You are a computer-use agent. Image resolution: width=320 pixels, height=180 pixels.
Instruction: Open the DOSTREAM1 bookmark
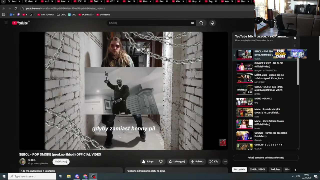(86, 15)
